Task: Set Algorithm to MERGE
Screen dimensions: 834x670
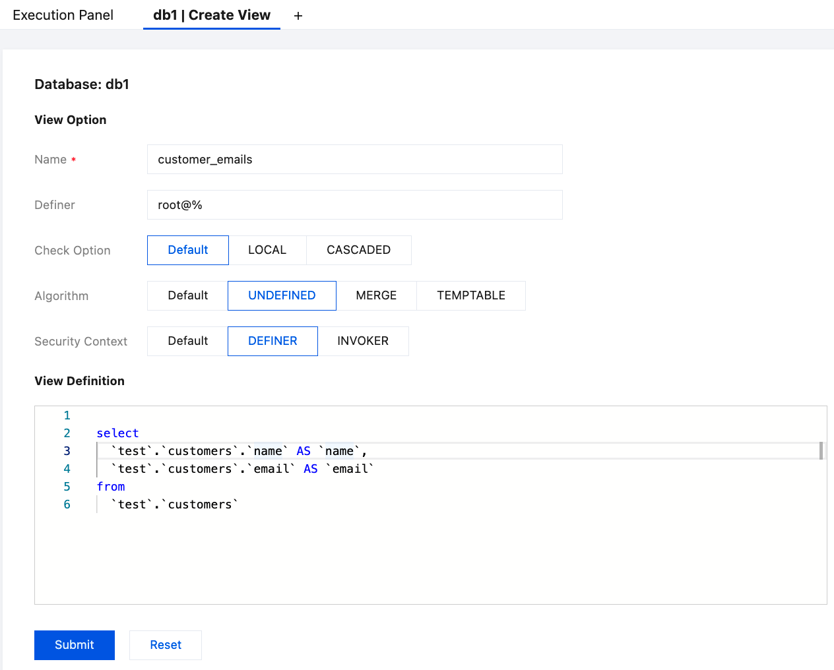Action: click(x=376, y=295)
